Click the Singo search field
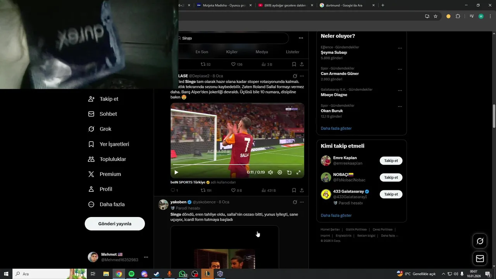The width and height of the screenshot is (496, 279). coord(232,38)
